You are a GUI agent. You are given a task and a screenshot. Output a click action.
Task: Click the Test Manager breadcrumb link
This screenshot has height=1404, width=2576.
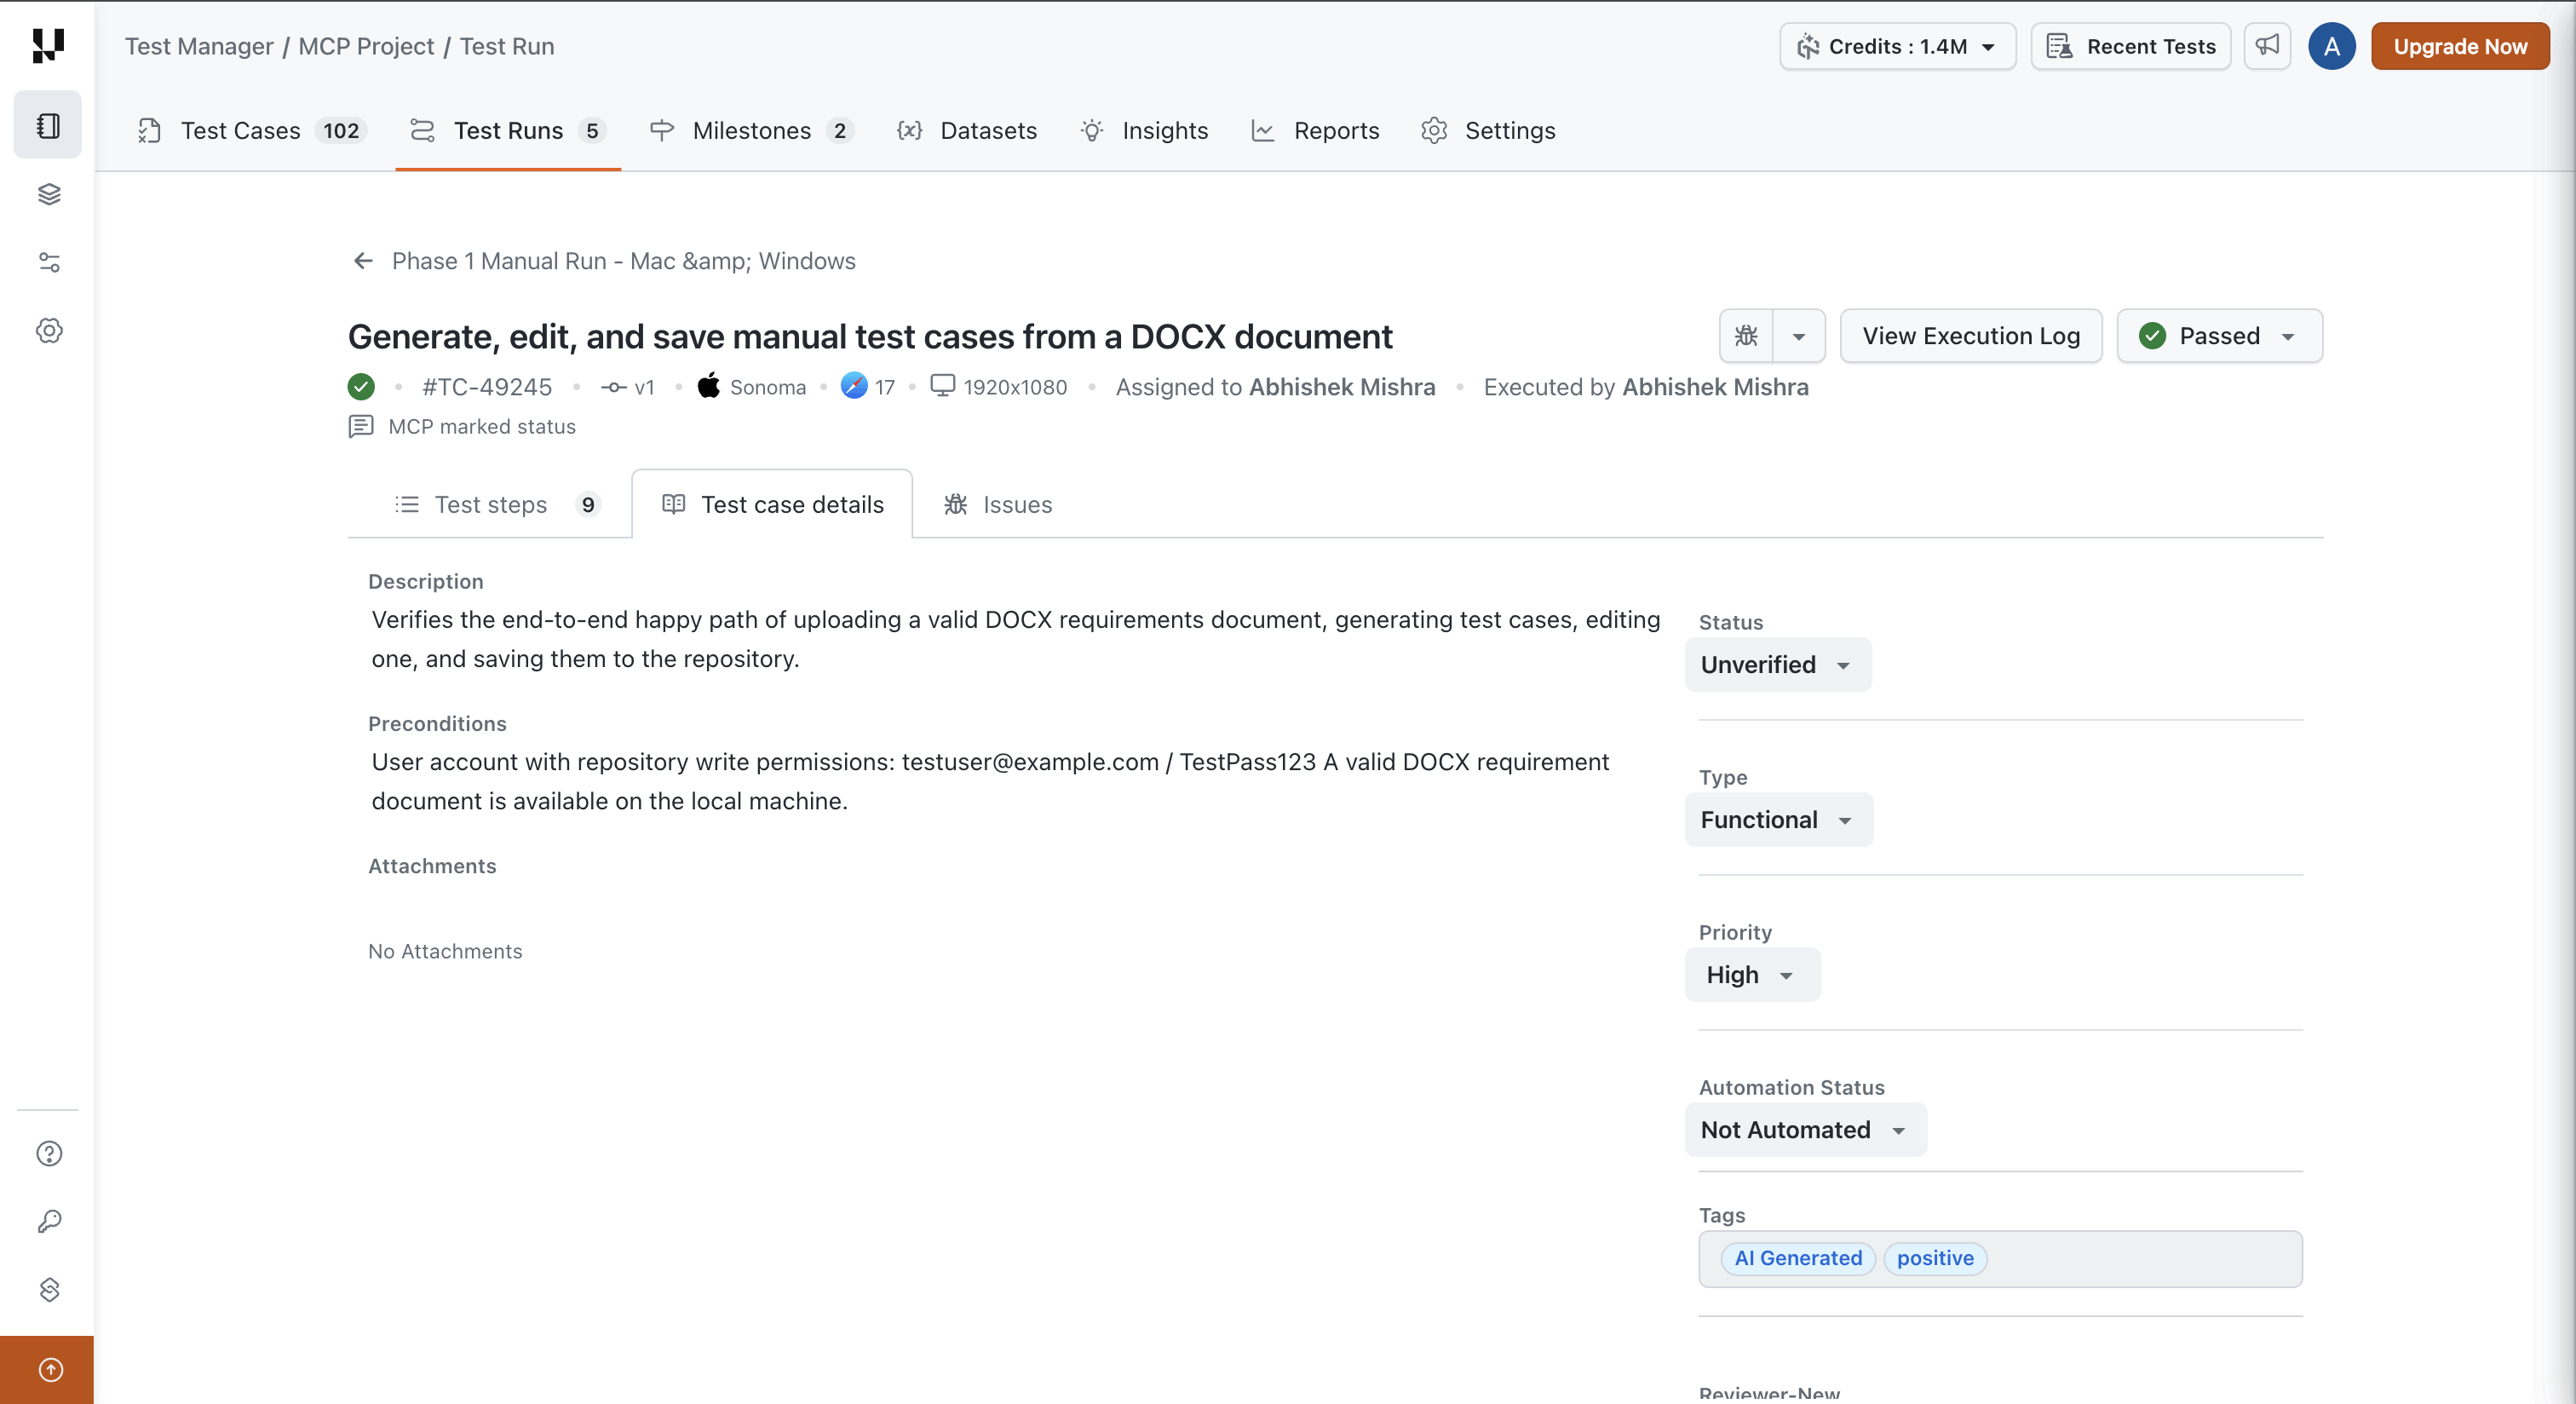click(199, 46)
